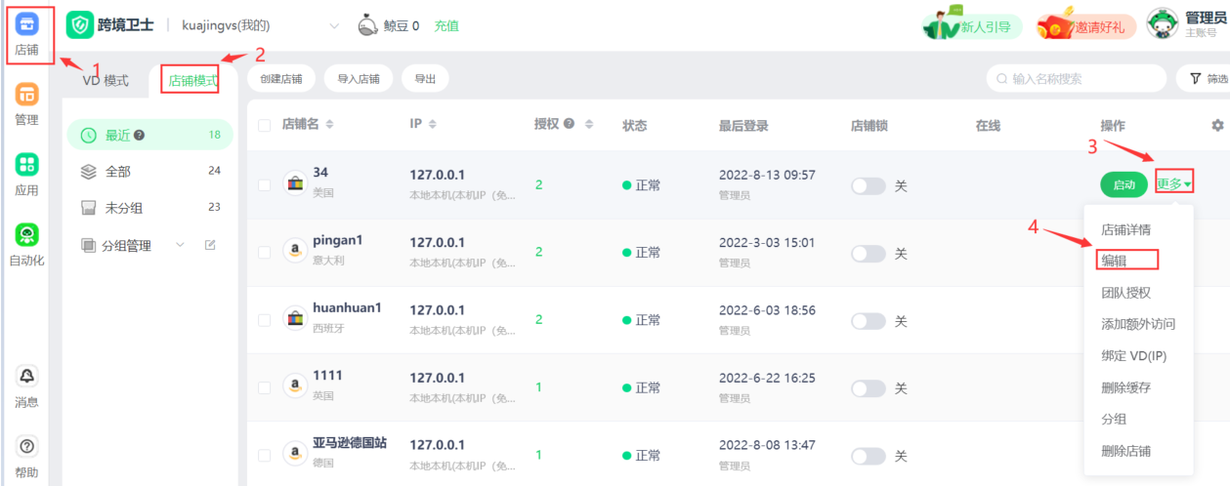Expand the 分组管理 group chevron
Image resolution: width=1230 pixels, height=486 pixels.
[x=180, y=245]
